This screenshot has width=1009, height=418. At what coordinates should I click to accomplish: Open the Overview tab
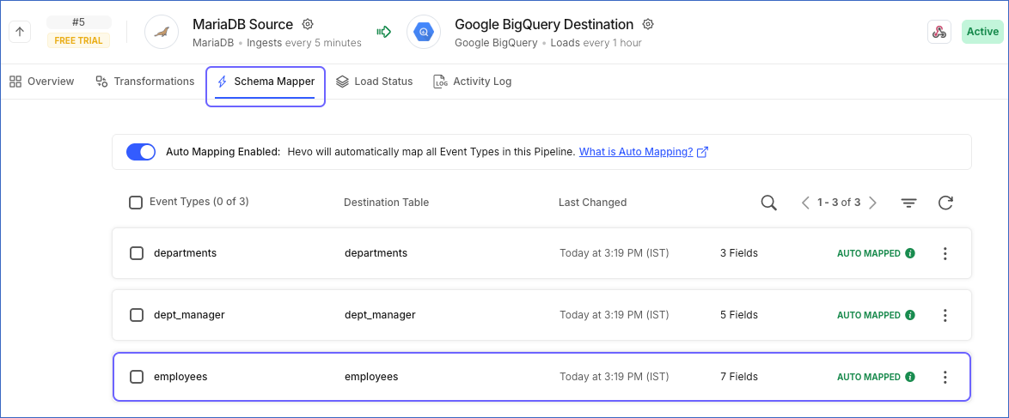[x=42, y=82]
